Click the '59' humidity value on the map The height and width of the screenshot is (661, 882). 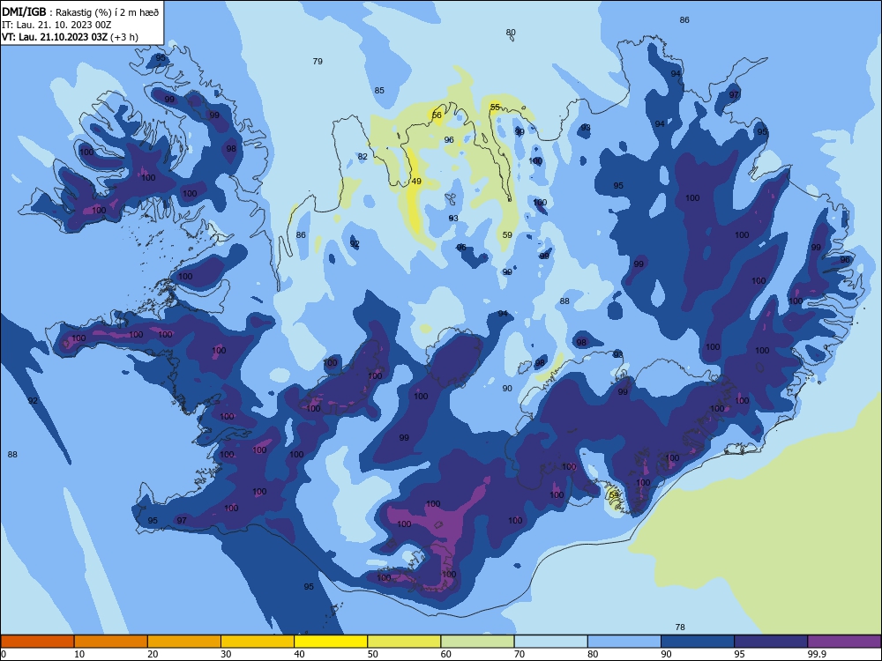tap(507, 235)
